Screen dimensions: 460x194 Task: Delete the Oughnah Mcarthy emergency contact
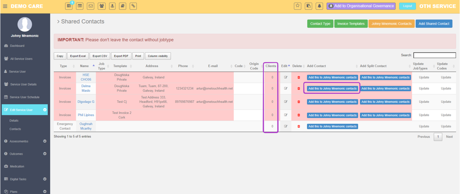tap(299, 126)
